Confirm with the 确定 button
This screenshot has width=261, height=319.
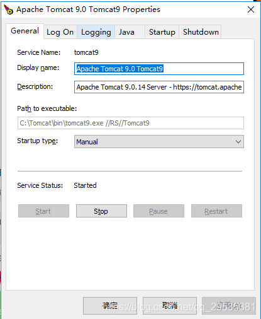click(110, 306)
